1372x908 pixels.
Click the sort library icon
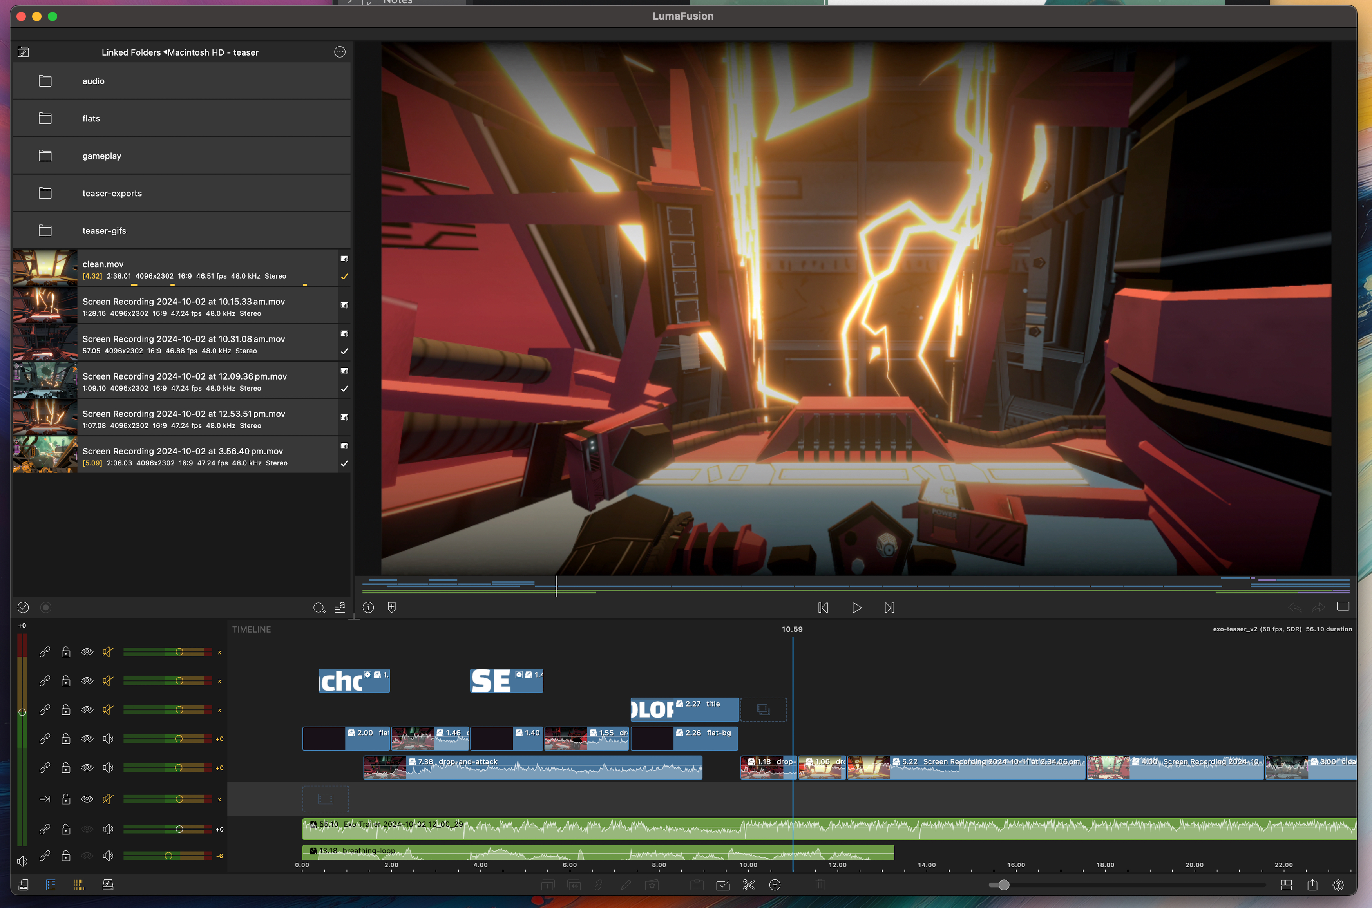(340, 608)
